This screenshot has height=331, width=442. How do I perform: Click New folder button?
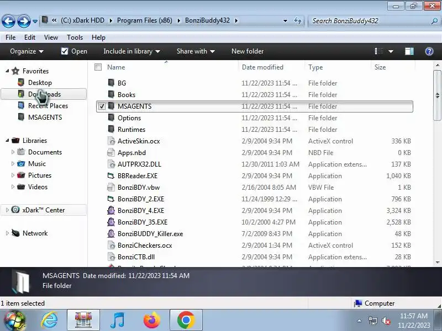tap(248, 51)
